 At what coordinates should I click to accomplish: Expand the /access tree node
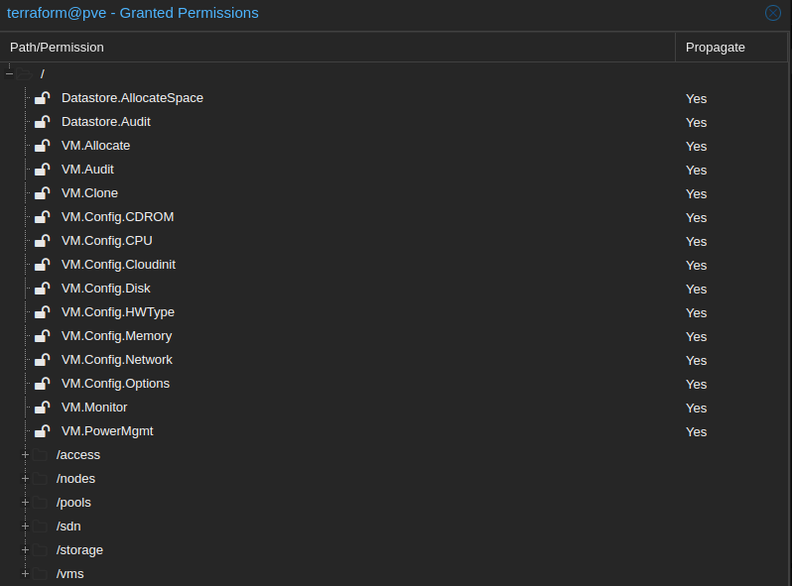point(25,455)
